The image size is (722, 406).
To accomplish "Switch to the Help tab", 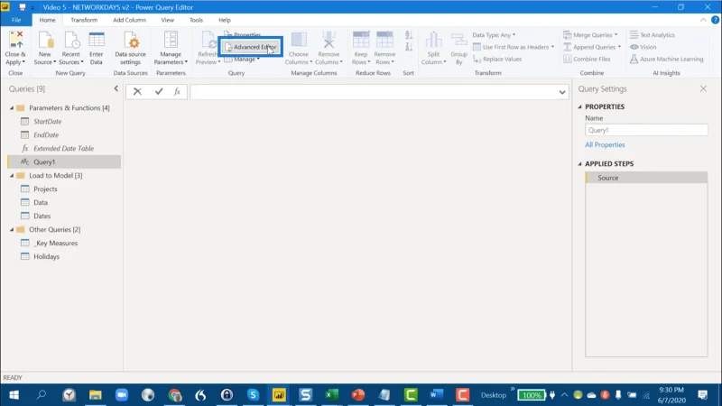I will (x=225, y=20).
